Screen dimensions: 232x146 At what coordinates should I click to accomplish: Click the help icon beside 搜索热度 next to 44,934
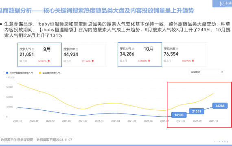[77, 49]
